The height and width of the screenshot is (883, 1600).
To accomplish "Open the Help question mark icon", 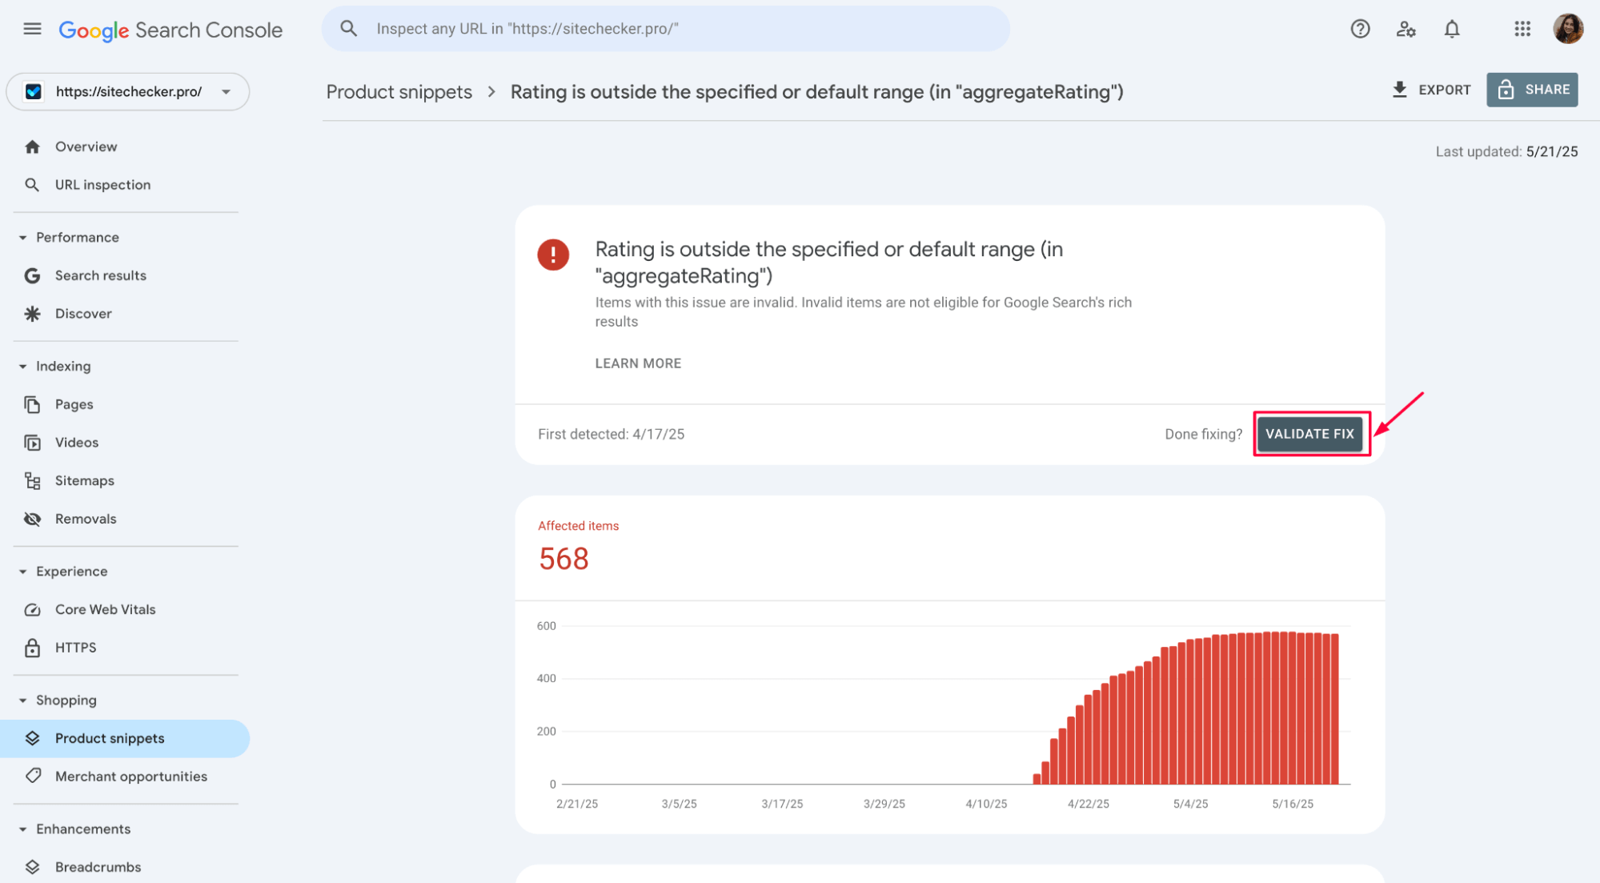I will click(1360, 30).
